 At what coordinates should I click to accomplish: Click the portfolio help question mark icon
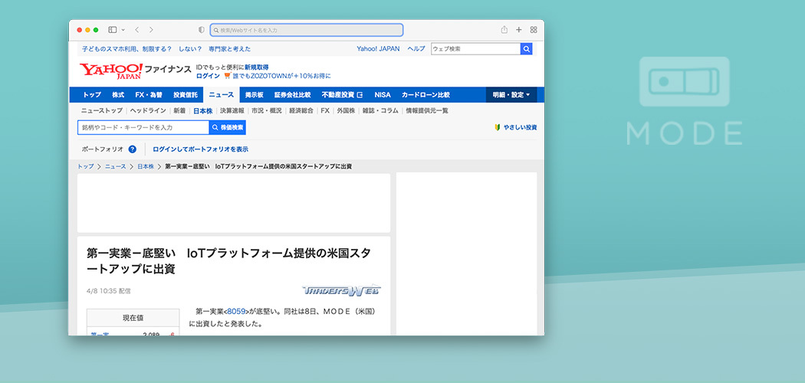pos(133,149)
